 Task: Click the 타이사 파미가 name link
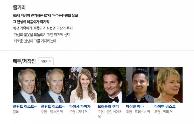[80, 106]
